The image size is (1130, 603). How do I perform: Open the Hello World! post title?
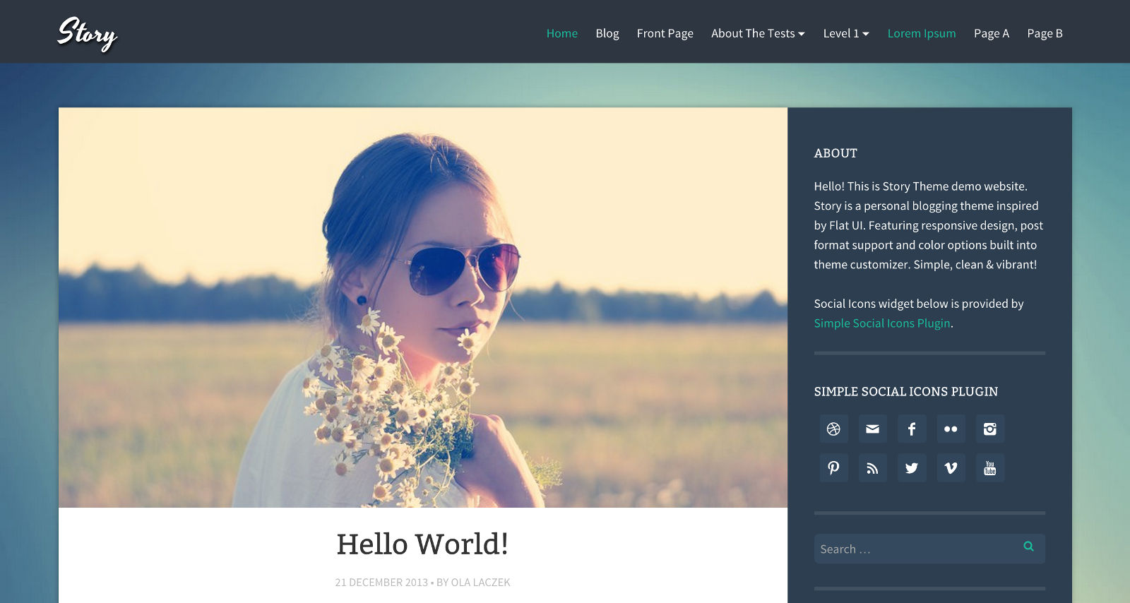click(422, 544)
